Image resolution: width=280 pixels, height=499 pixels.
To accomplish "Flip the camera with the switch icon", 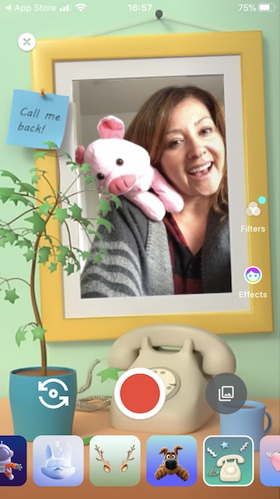I will [x=54, y=394].
